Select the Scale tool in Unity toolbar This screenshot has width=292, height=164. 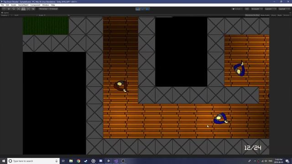[x=18, y=9]
